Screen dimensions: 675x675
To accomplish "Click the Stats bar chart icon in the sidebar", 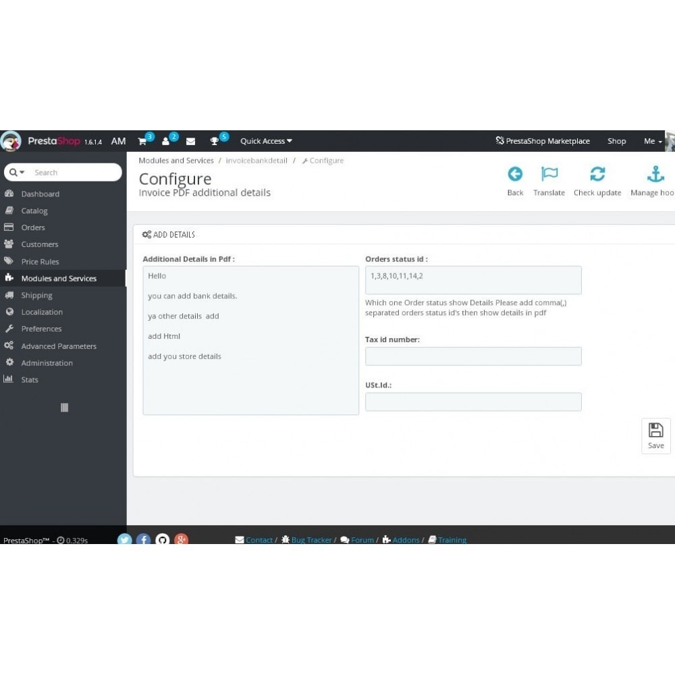I will pos(8,379).
